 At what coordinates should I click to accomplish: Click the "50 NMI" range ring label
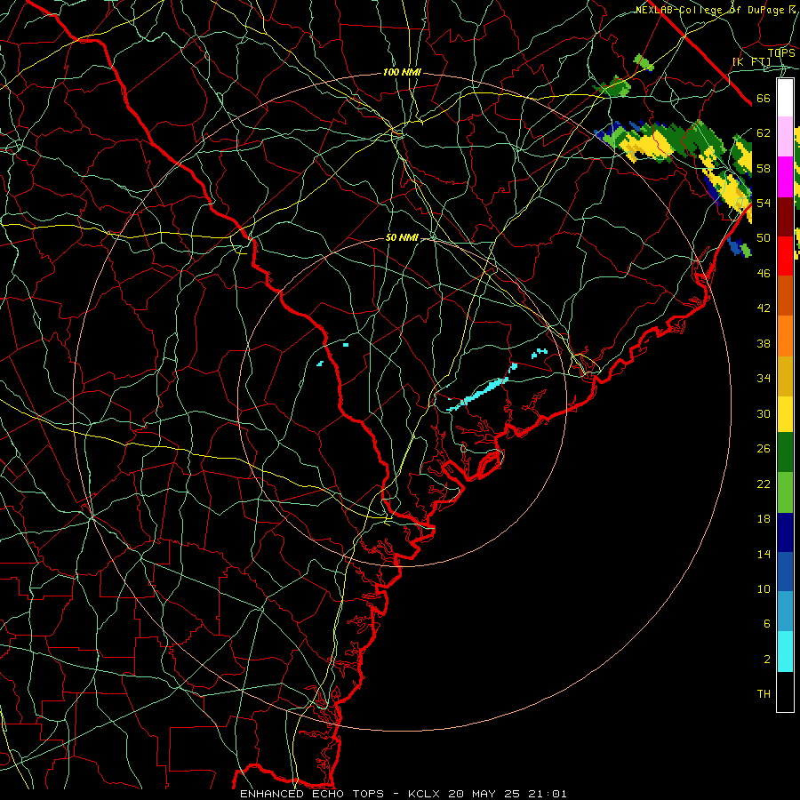tap(402, 237)
